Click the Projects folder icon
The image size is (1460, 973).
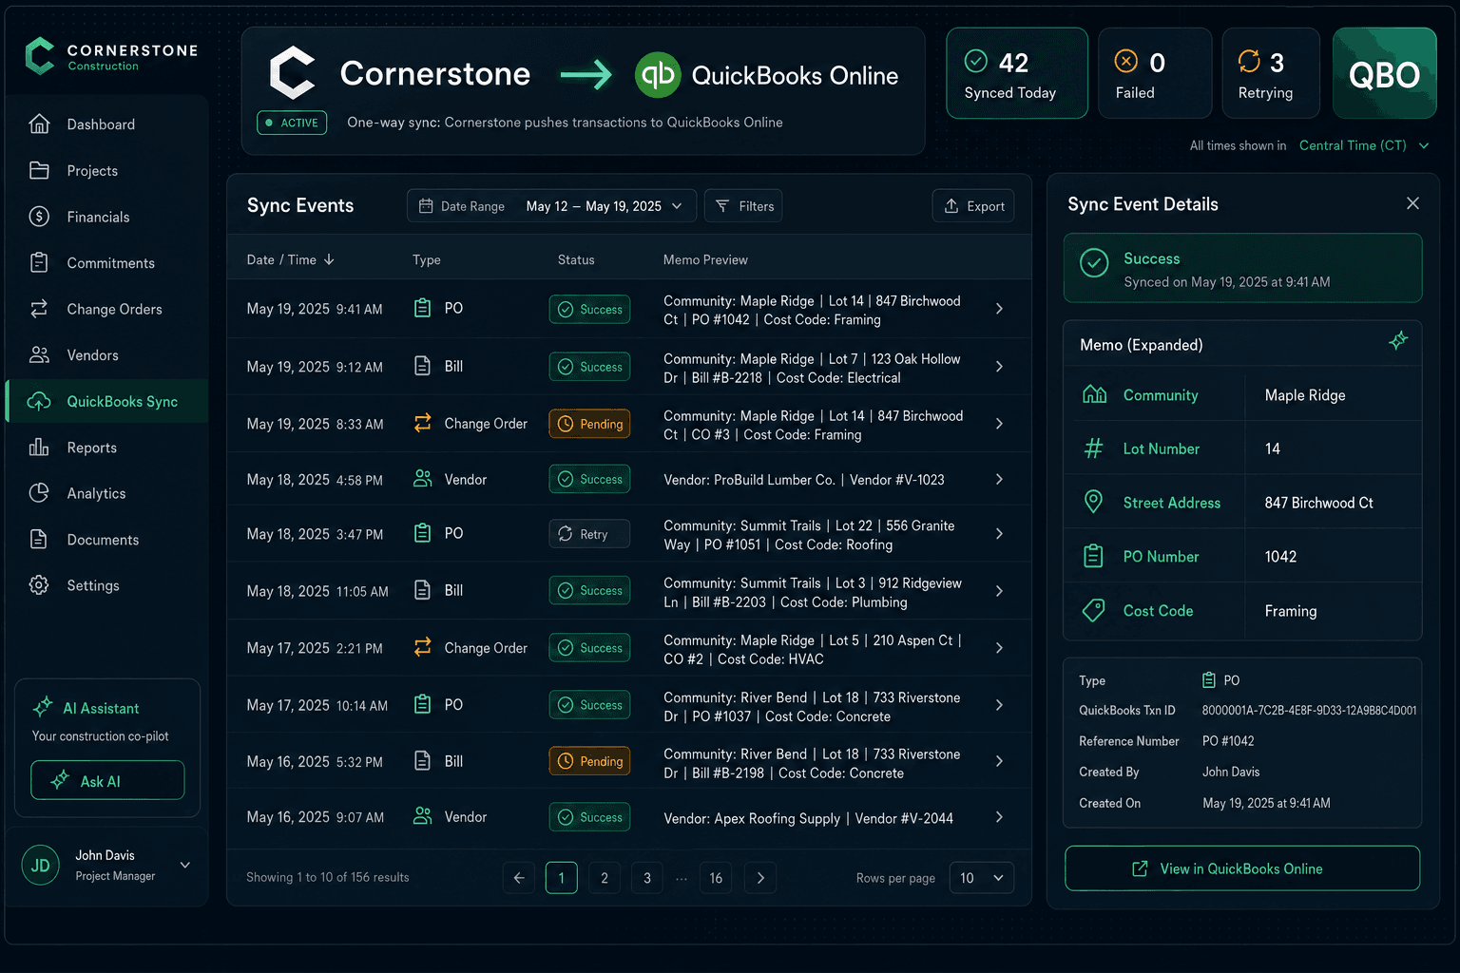(39, 170)
